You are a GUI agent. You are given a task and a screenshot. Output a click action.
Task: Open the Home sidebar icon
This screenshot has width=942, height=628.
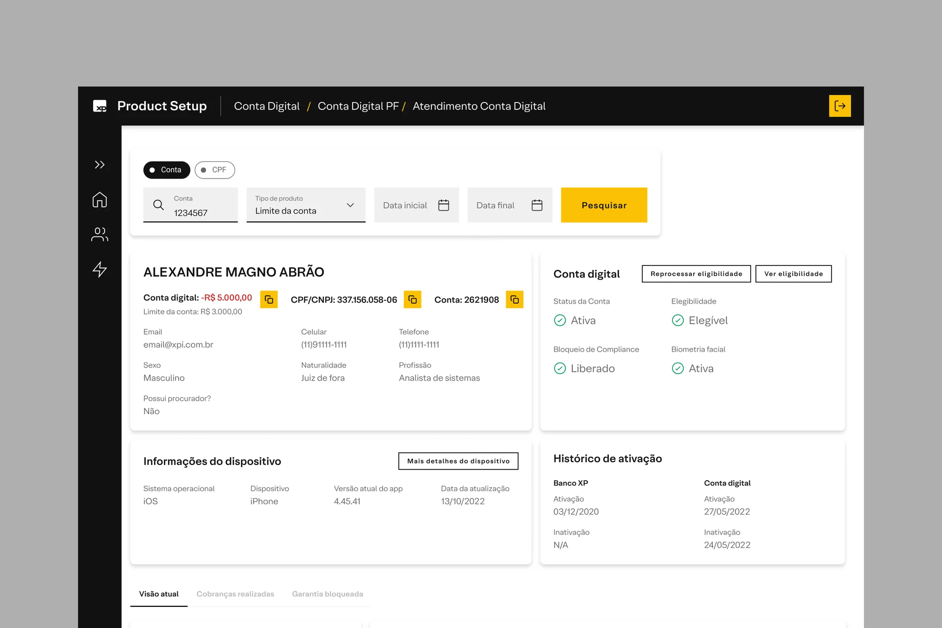pyautogui.click(x=100, y=200)
